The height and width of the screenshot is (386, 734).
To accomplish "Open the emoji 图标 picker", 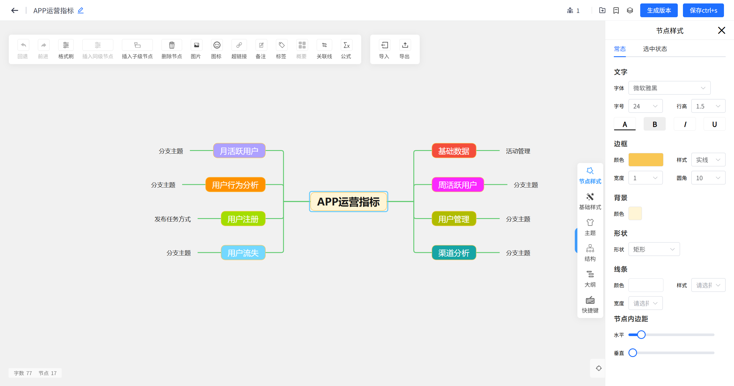I will (217, 45).
